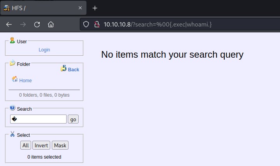Click the shield tracking protection icon
This screenshot has width=280, height=166.
coord(86,25)
